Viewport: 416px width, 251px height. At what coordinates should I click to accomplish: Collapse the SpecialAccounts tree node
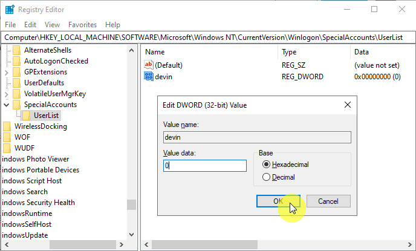(x=6, y=105)
